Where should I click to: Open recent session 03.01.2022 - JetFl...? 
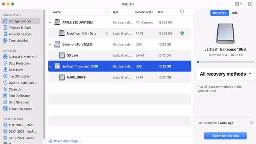pyautogui.click(x=20, y=132)
